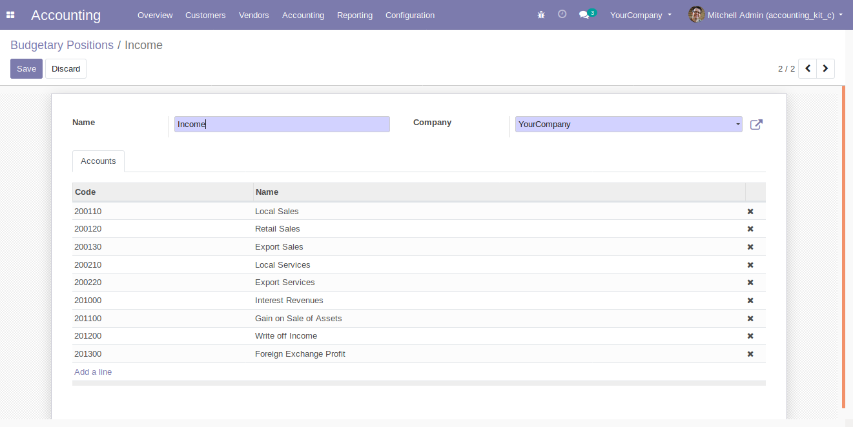This screenshot has width=853, height=427.
Task: Click the Save button
Action: [x=26, y=69]
